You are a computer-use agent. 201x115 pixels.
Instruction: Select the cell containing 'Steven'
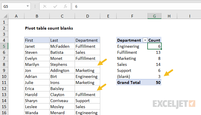pyautogui.click(x=37, y=52)
